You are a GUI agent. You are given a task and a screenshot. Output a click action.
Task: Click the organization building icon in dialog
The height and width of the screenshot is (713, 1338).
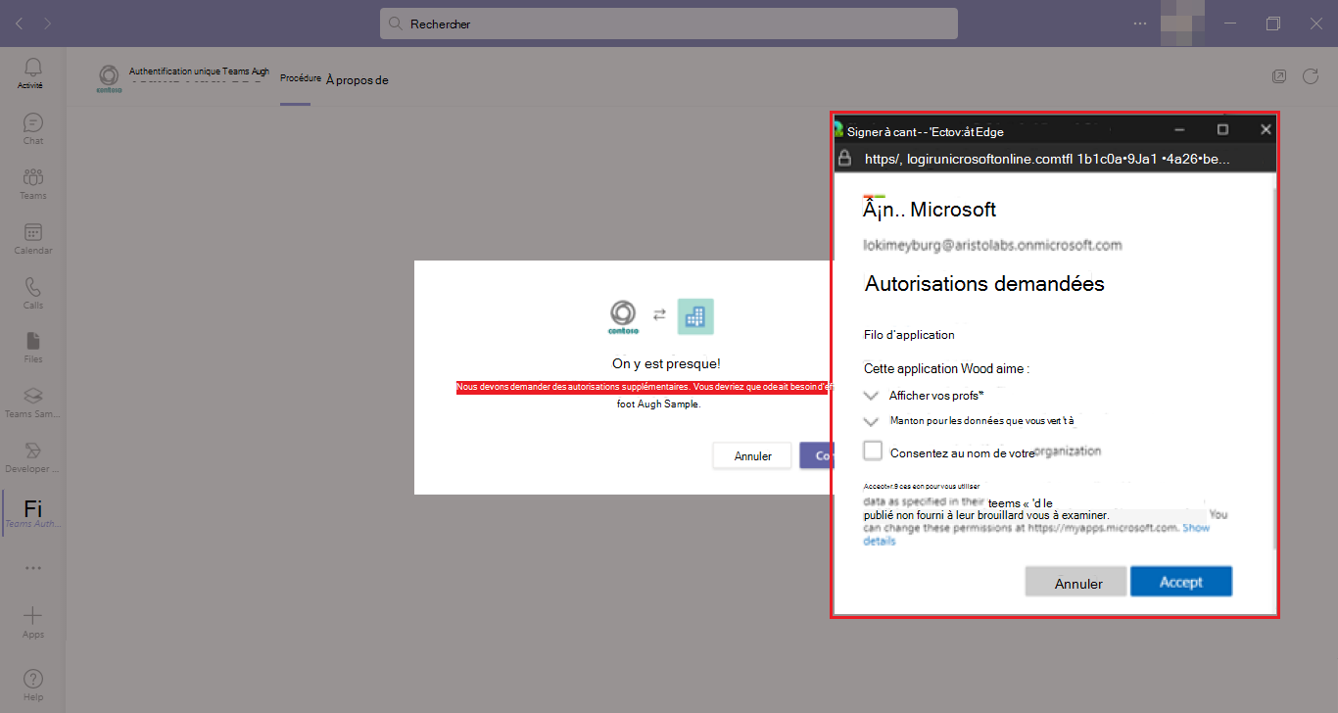point(695,316)
